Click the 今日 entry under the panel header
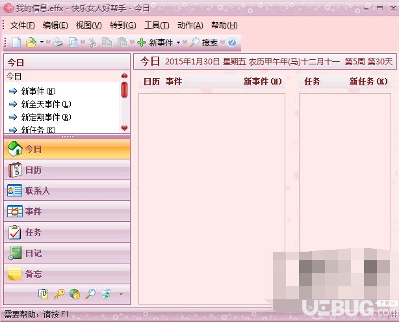The height and width of the screenshot is (322, 399). [x=14, y=76]
